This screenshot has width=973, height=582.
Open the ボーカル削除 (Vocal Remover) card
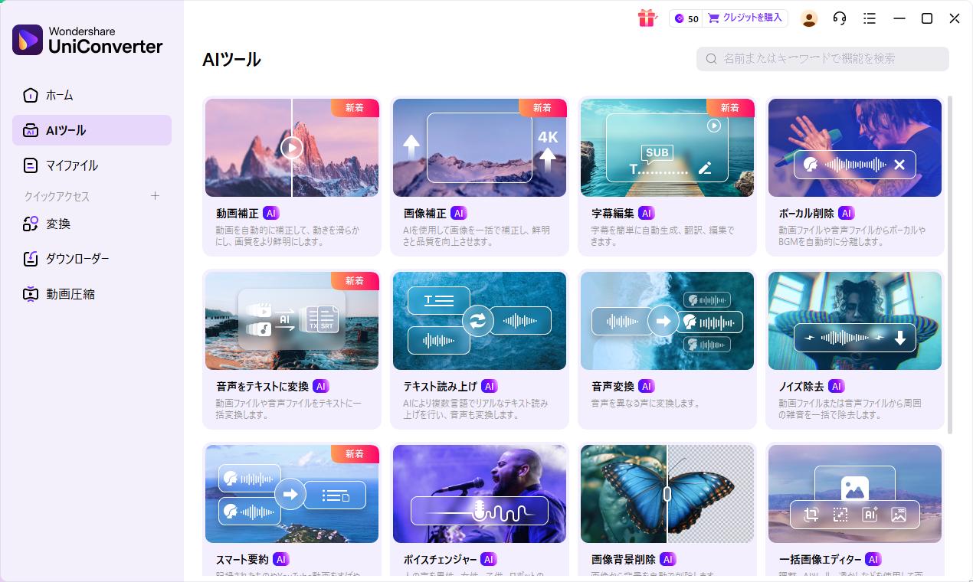(x=854, y=176)
